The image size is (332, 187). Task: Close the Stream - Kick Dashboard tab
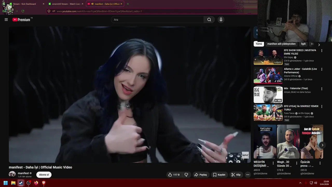point(44,4)
